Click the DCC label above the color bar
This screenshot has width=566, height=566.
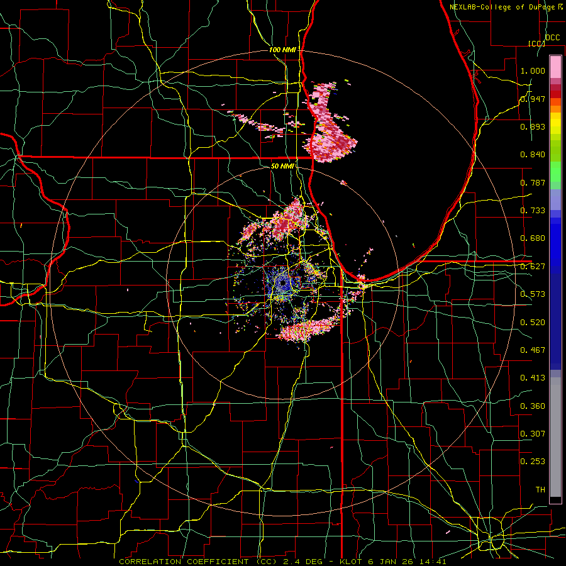(553, 38)
